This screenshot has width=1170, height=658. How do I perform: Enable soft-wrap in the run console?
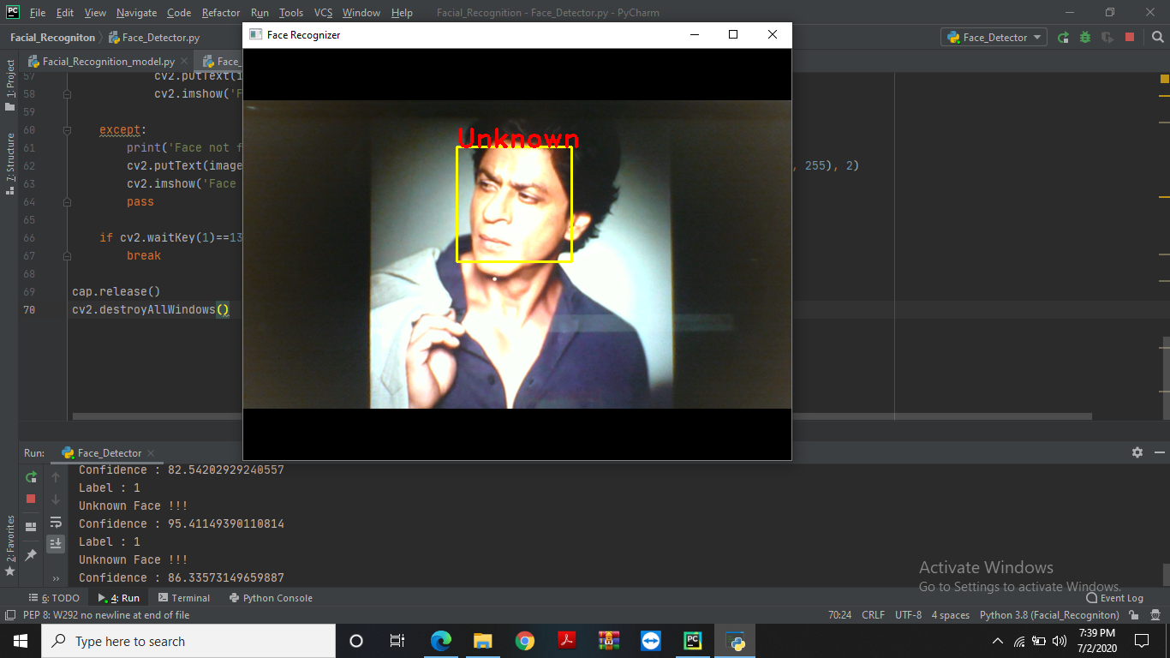point(56,523)
